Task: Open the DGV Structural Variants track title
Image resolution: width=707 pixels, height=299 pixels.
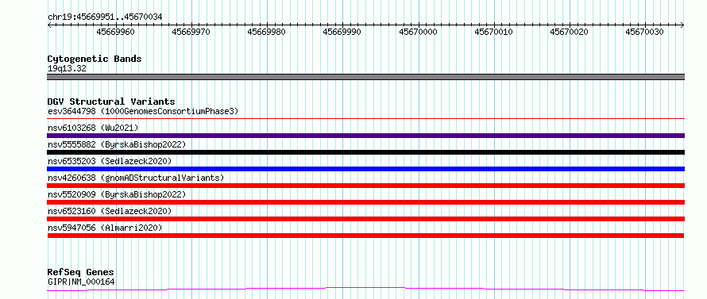Action: [x=111, y=102]
